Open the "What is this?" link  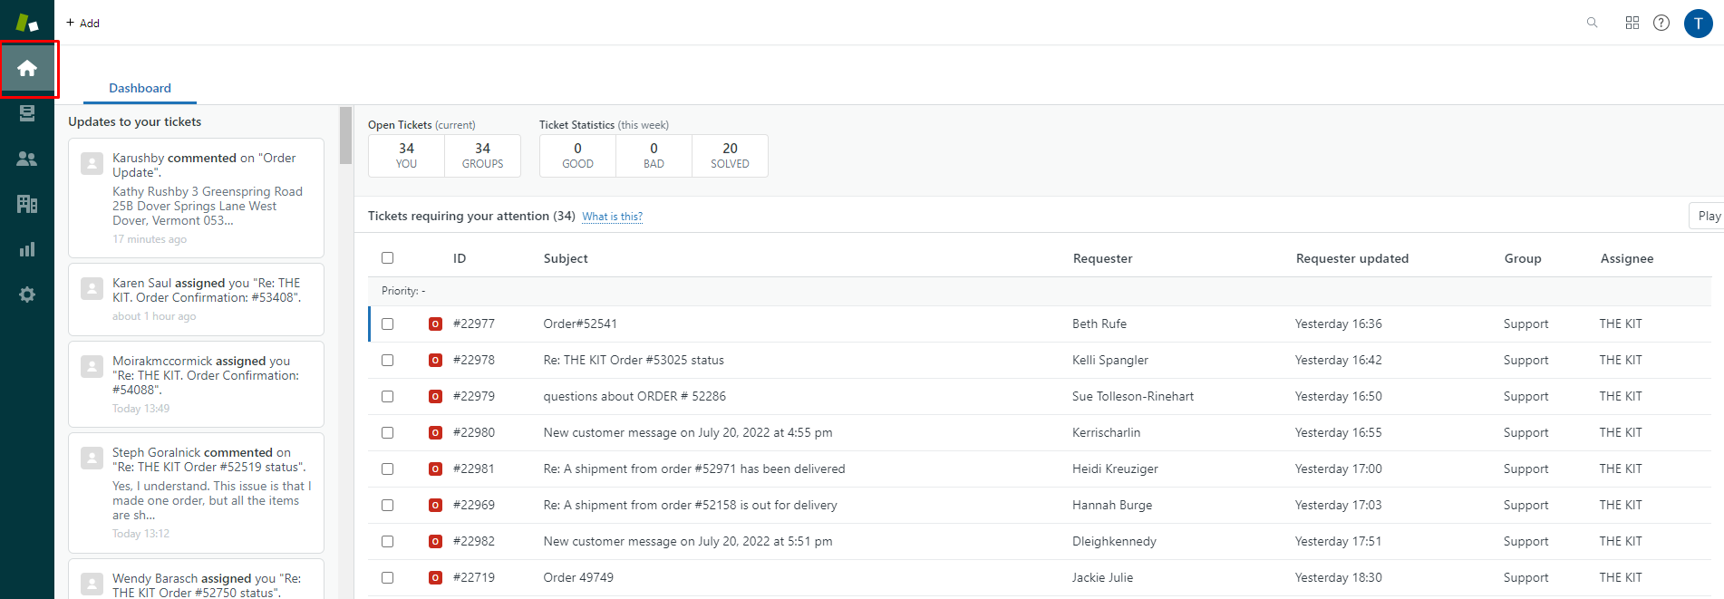[x=612, y=217]
